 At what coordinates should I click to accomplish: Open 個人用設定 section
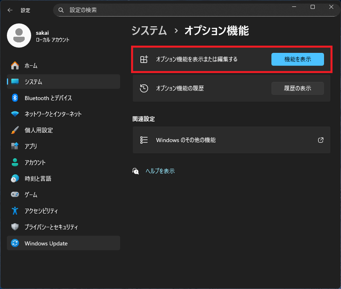click(64, 130)
